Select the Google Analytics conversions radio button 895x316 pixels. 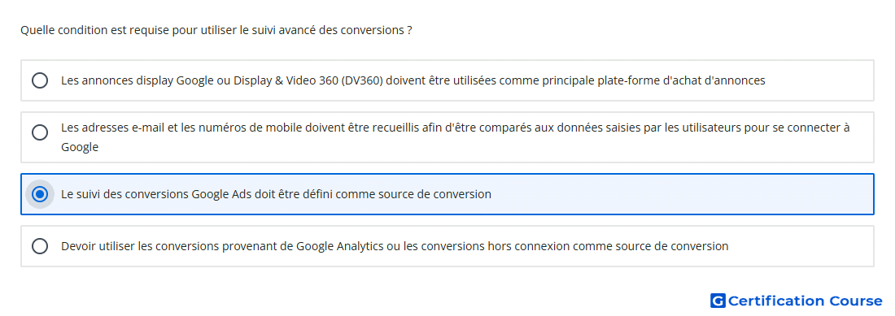pyautogui.click(x=40, y=246)
